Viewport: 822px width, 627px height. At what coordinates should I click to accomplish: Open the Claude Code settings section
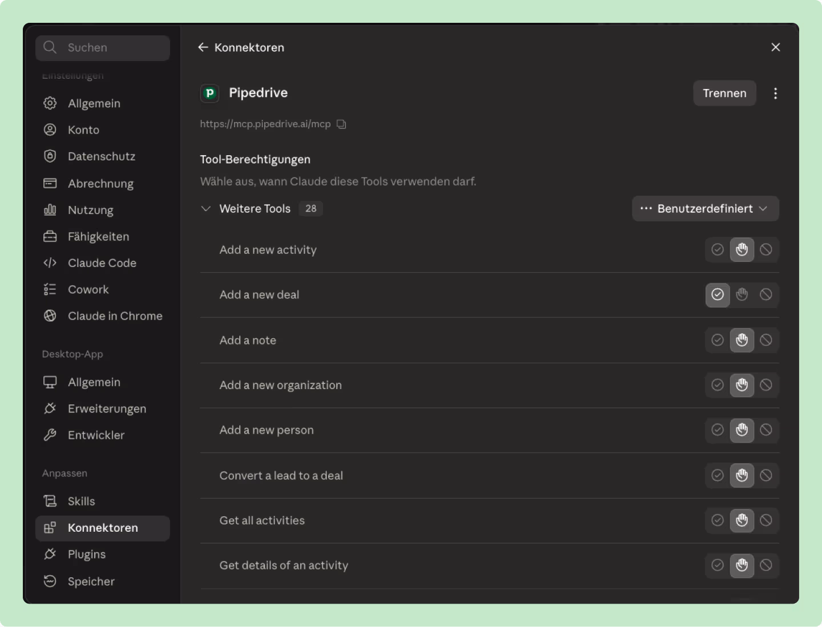pos(103,263)
